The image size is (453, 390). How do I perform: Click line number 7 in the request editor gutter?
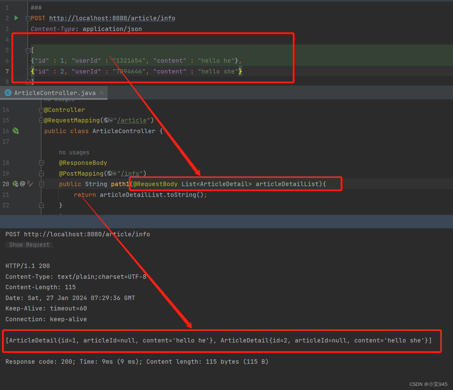7,71
